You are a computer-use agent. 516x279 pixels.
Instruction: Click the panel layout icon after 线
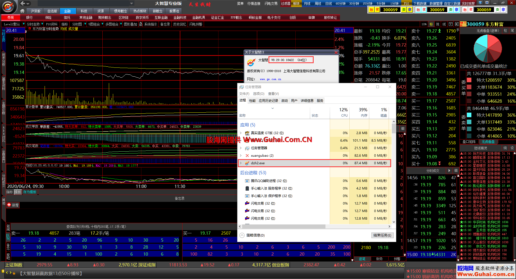tap(450, 24)
